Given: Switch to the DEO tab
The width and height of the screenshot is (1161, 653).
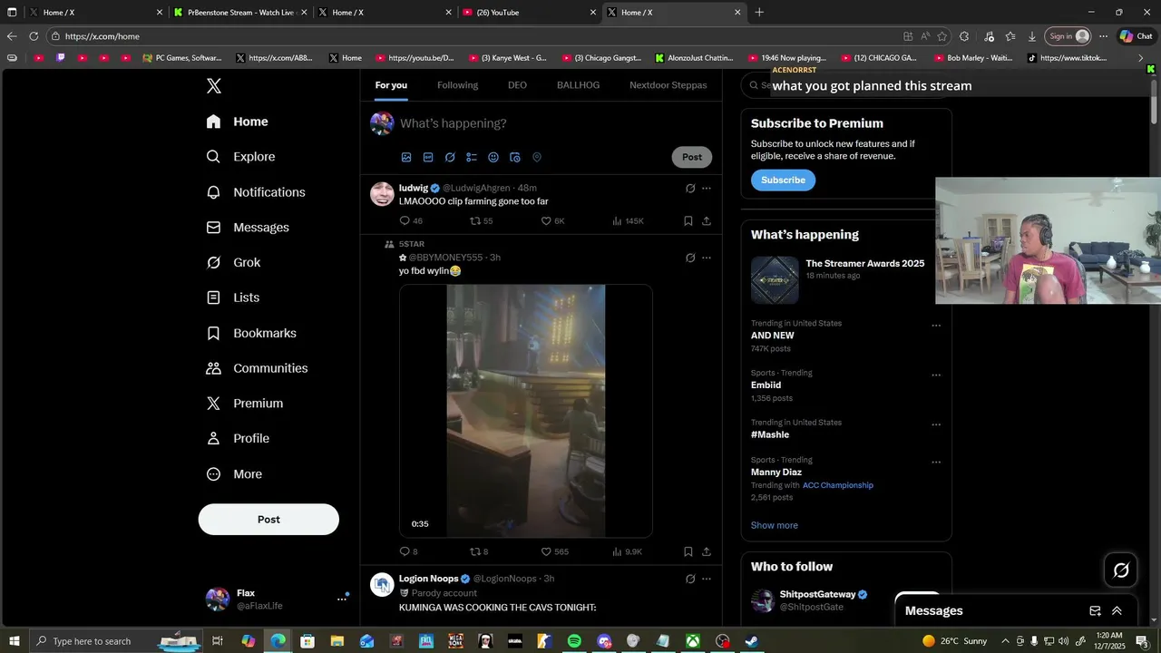Looking at the screenshot, I should click(x=517, y=85).
